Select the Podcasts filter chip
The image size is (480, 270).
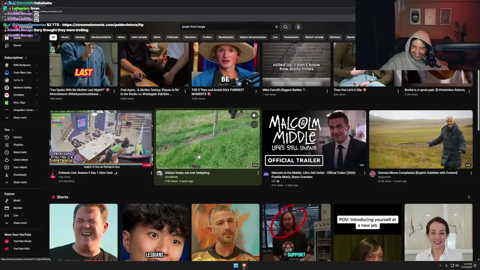[172, 37]
